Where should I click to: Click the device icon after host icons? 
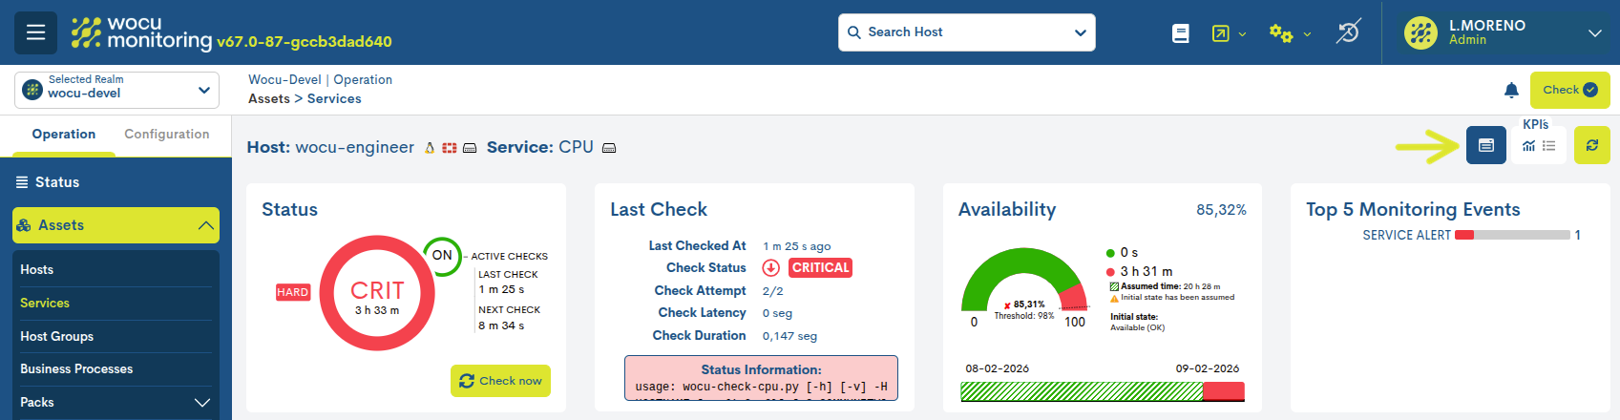470,148
